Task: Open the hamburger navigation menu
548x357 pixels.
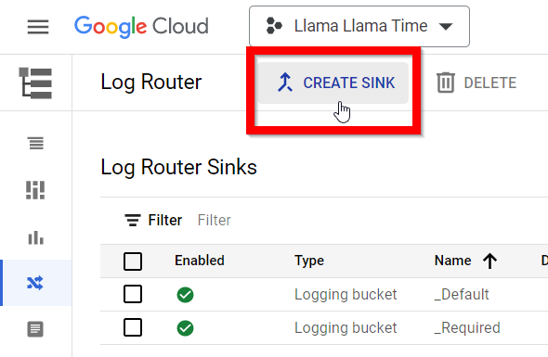Action: (38, 27)
